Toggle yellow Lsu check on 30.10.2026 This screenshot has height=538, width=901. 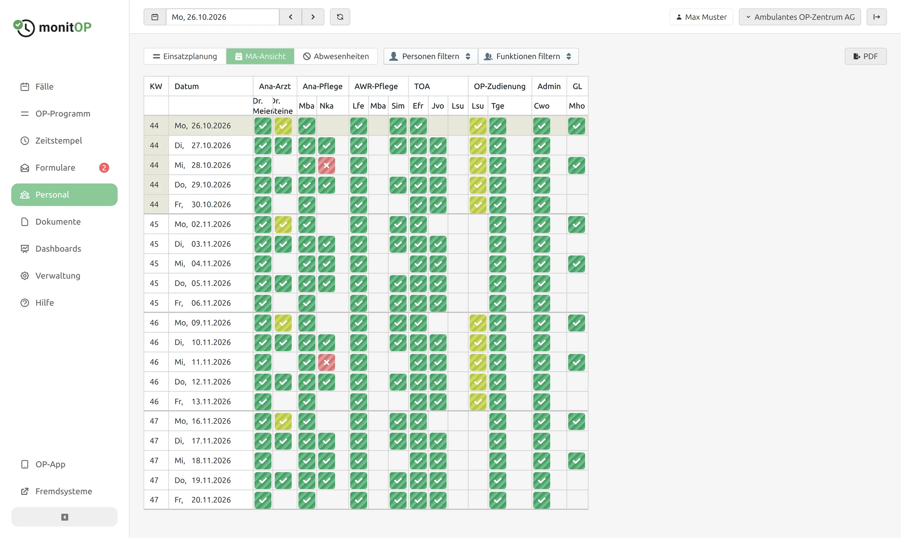coord(478,205)
